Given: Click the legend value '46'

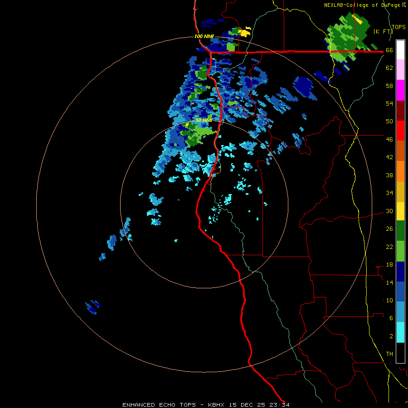Looking at the screenshot, I should point(389,139).
